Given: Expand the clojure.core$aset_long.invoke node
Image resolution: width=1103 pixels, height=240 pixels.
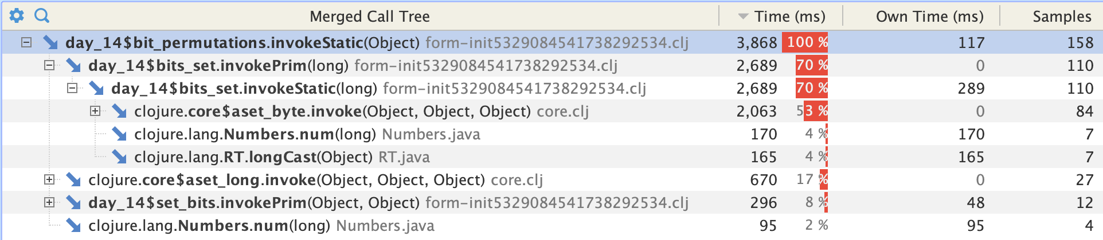Looking at the screenshot, I should click(x=49, y=179).
